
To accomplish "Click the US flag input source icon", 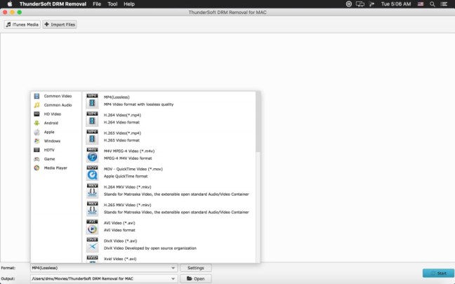I will coord(421,4).
